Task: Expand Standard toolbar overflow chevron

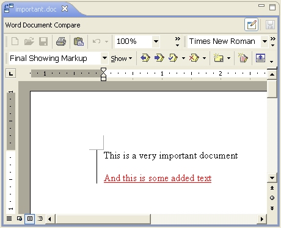Action: 178,41
